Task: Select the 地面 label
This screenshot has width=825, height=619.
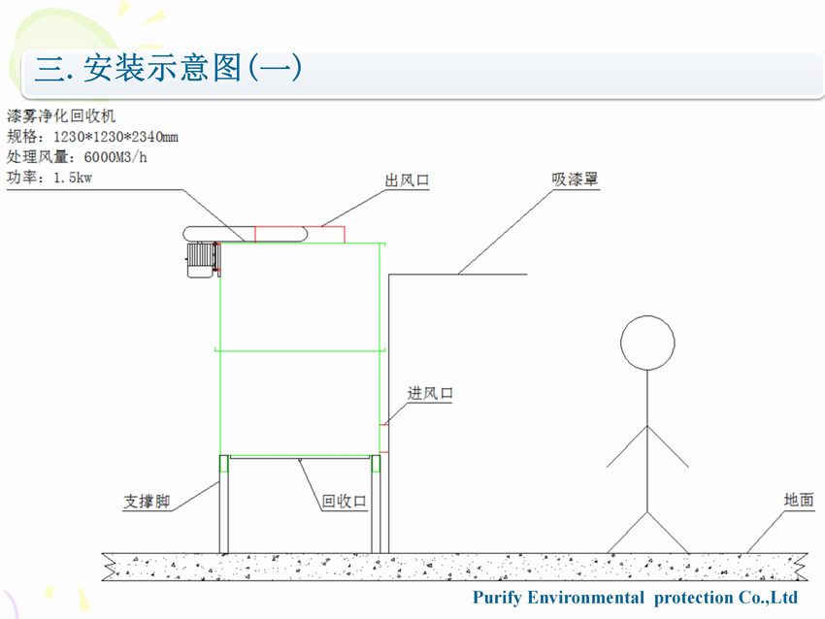Action: pyautogui.click(x=799, y=501)
